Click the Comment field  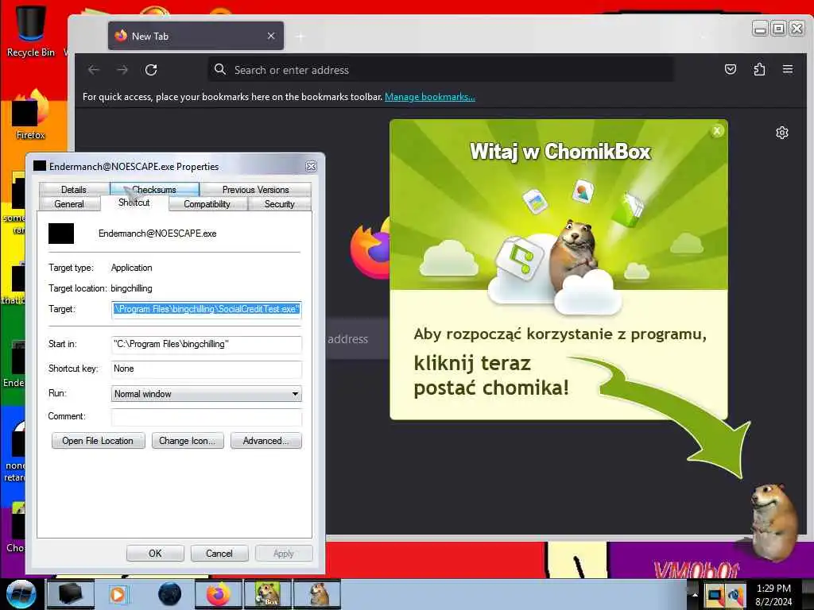click(x=206, y=416)
